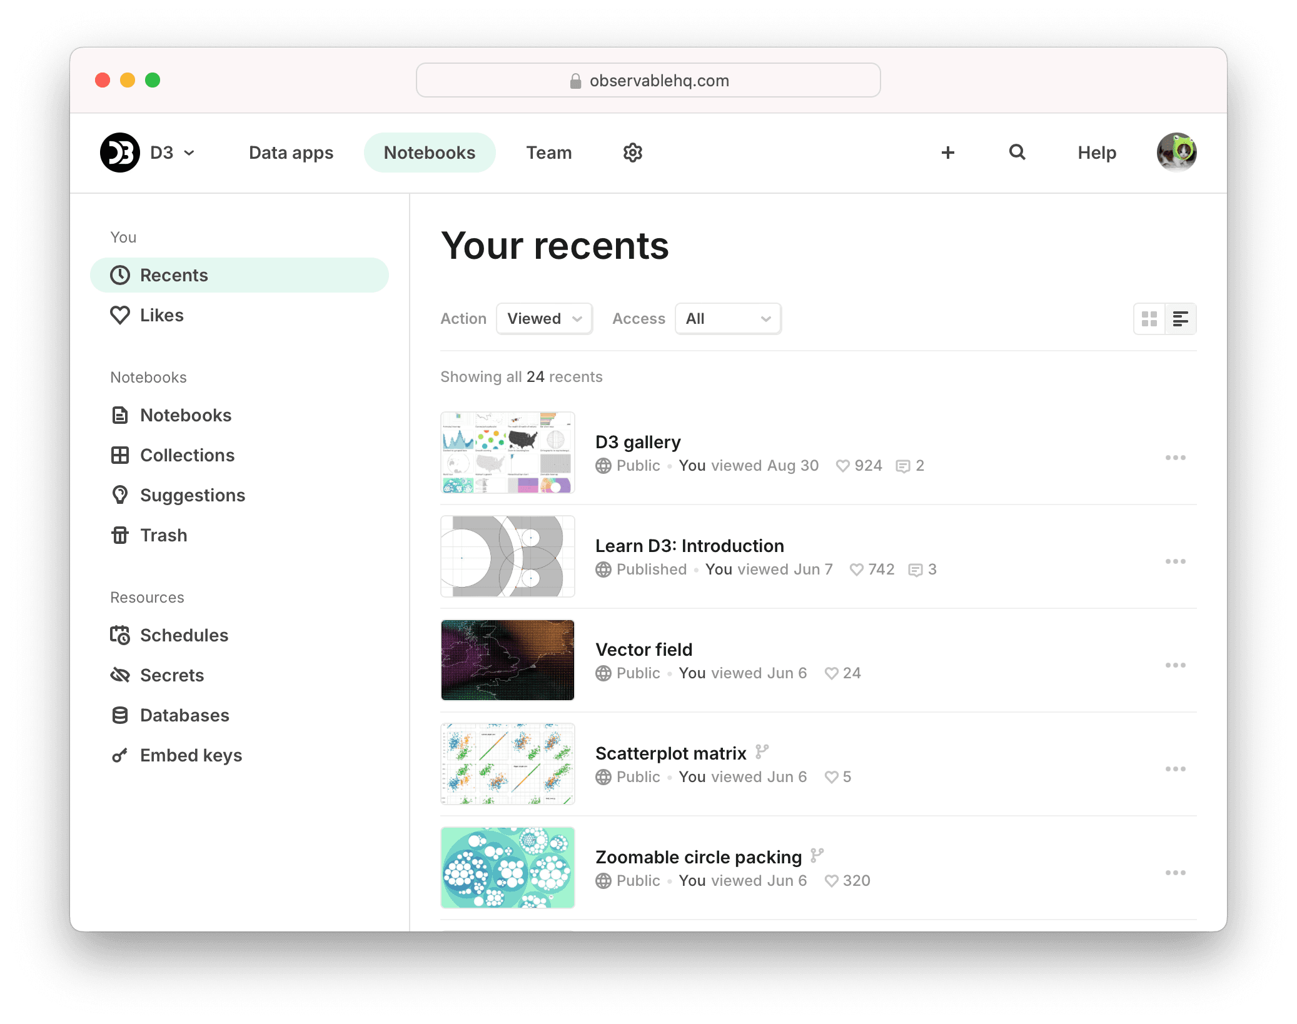Like the Vector field notebook

tap(831, 673)
